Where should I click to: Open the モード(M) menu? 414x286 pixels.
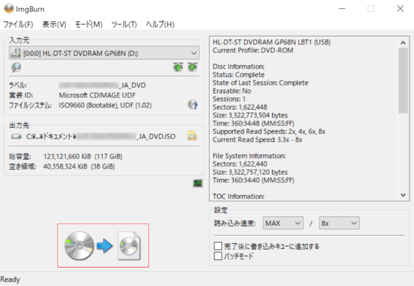coord(89,25)
